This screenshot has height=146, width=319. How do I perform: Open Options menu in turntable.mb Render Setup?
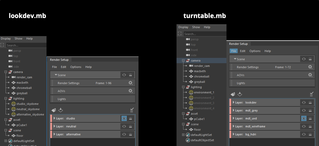click(255, 51)
